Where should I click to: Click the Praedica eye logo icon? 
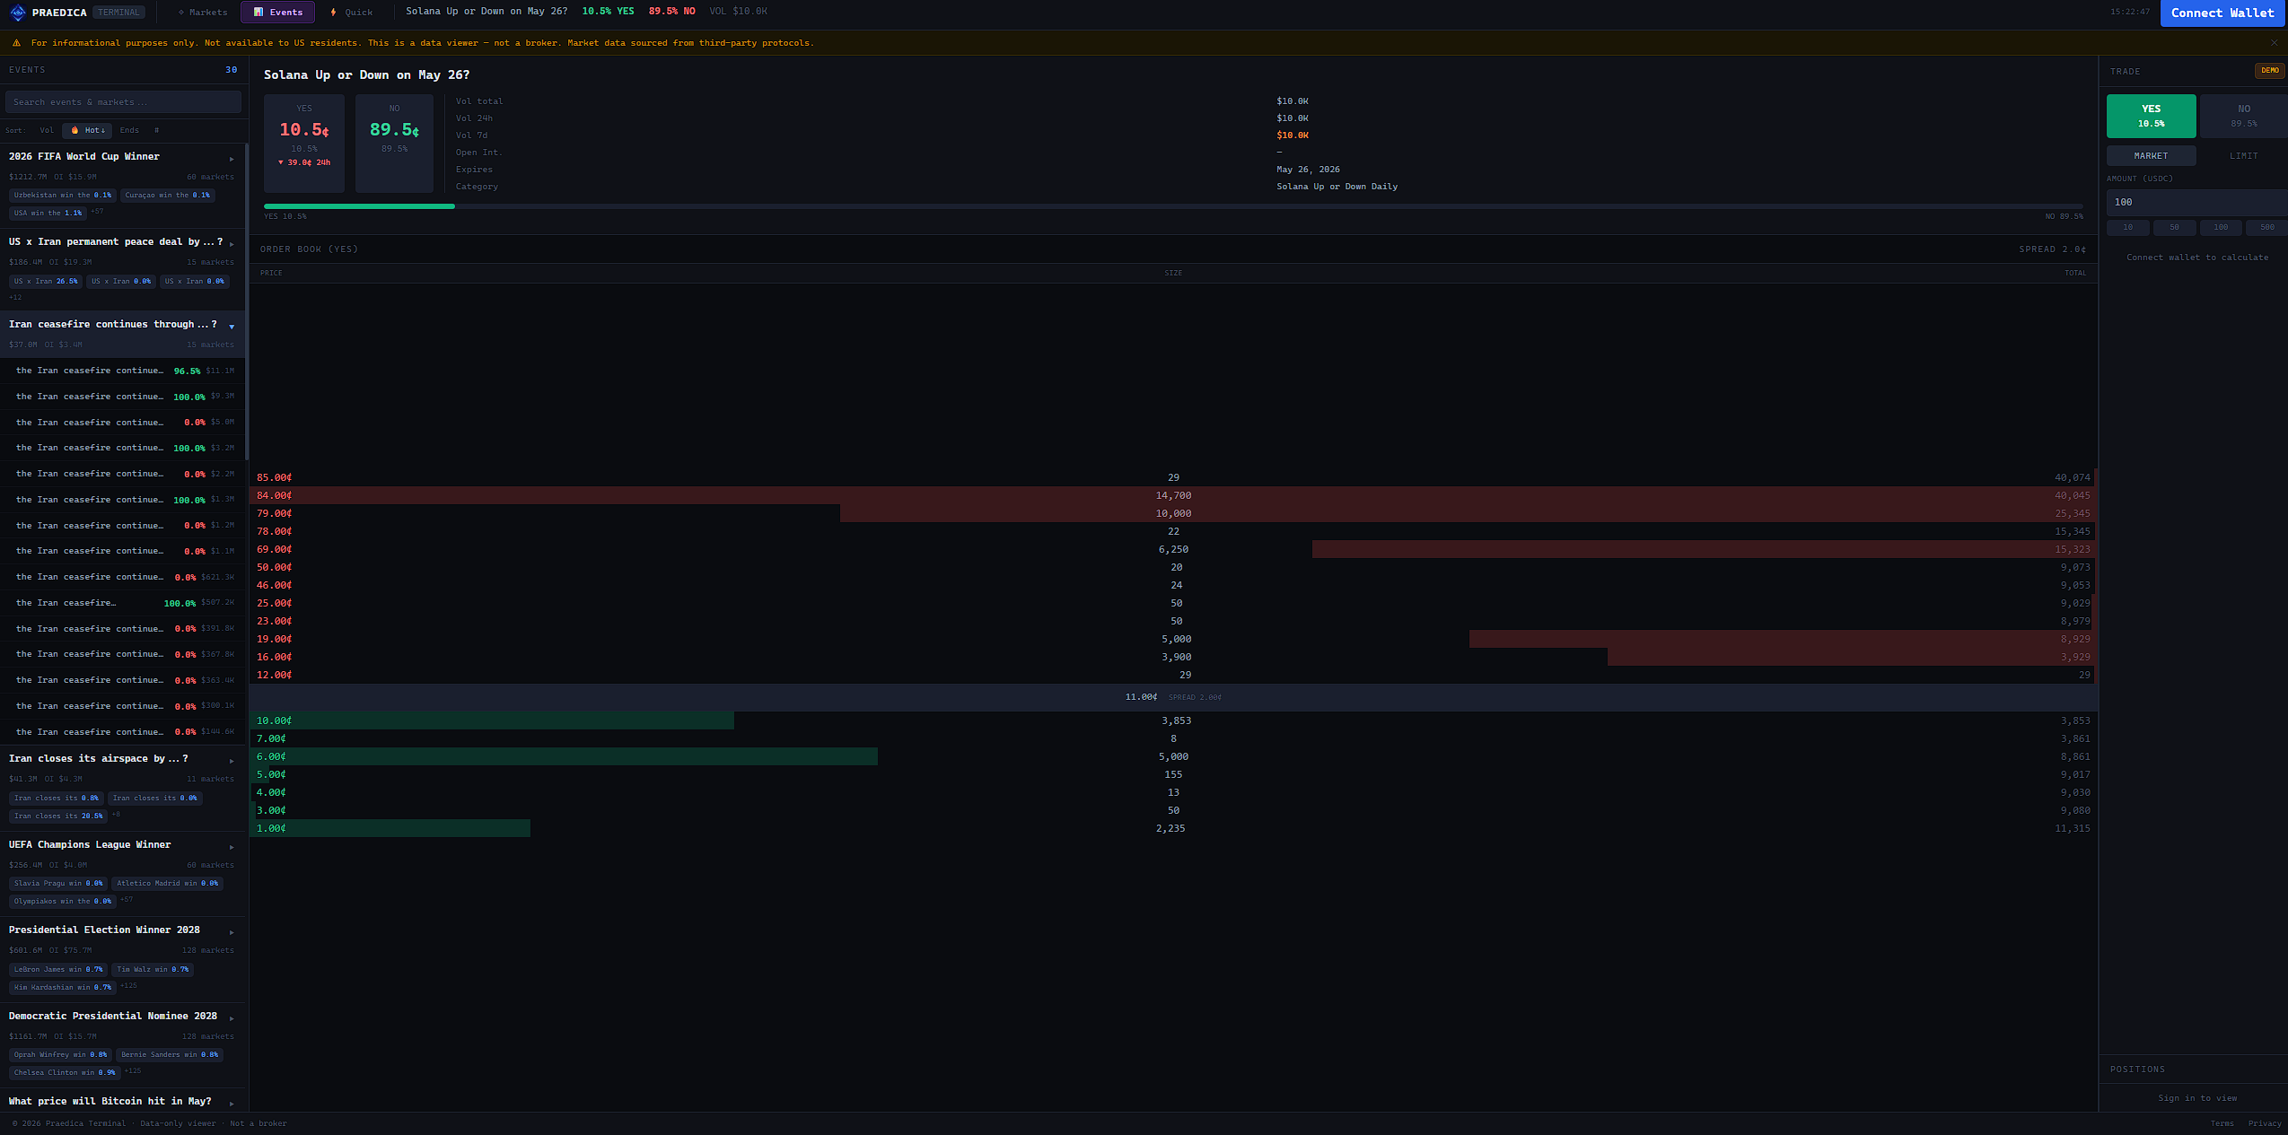(x=17, y=13)
